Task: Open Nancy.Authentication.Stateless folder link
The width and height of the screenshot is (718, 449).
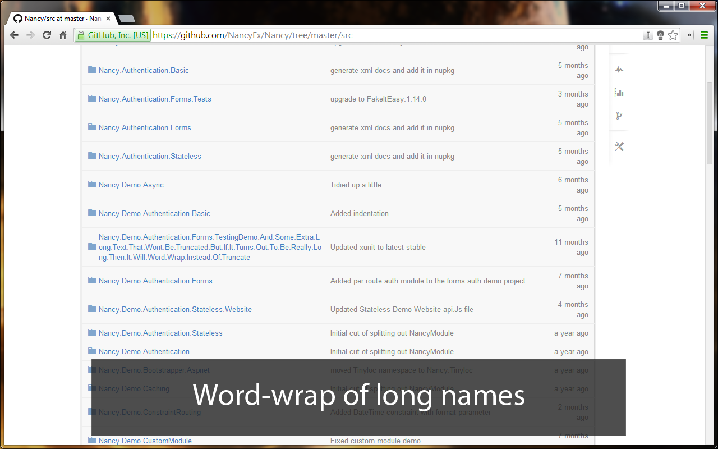Action: (x=150, y=156)
